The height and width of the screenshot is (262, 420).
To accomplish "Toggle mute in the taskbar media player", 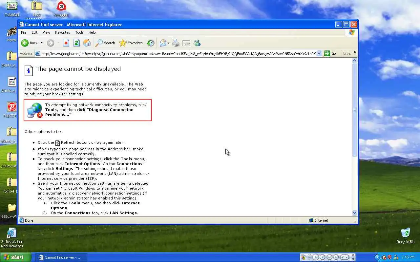I will click(343, 257).
